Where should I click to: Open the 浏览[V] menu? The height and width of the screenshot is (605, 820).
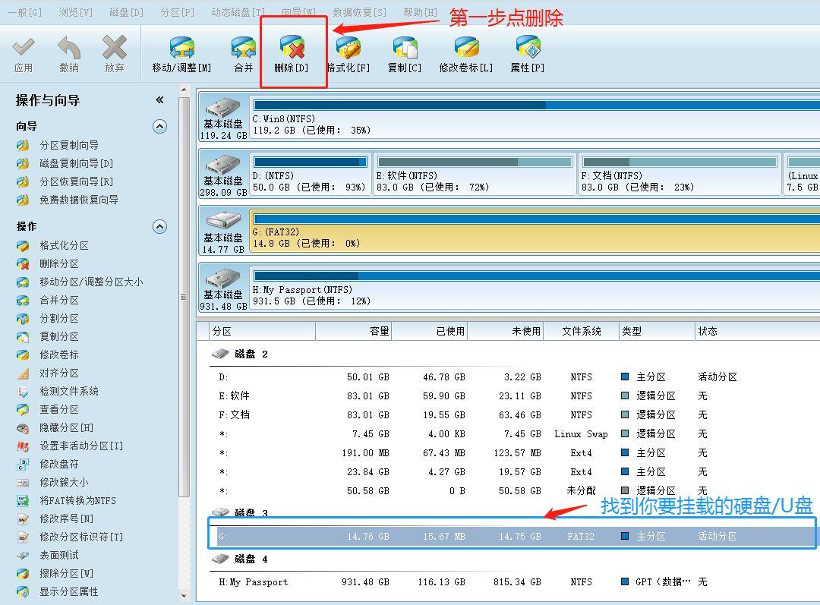click(76, 12)
